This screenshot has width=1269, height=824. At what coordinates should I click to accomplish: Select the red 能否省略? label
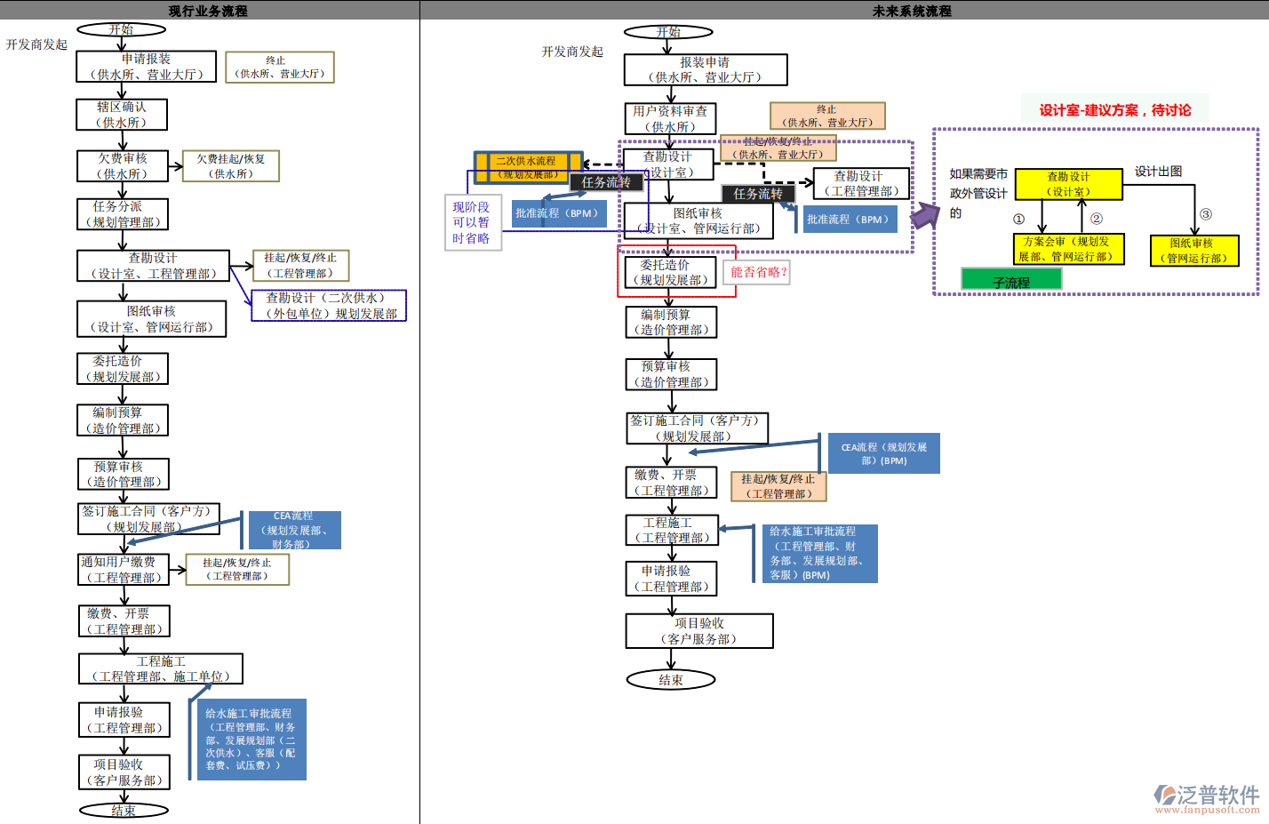coord(758,272)
